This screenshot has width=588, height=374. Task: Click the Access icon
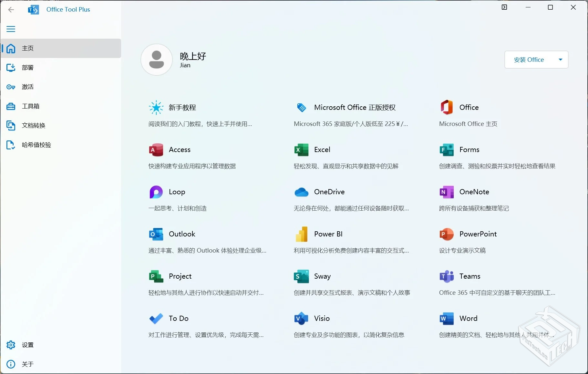click(x=155, y=149)
